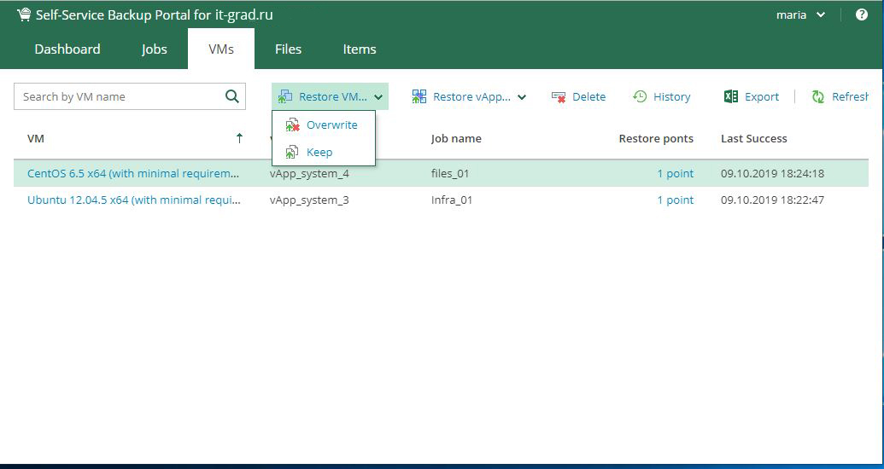
Task: Click the Search by VM name field
Action: [x=120, y=96]
